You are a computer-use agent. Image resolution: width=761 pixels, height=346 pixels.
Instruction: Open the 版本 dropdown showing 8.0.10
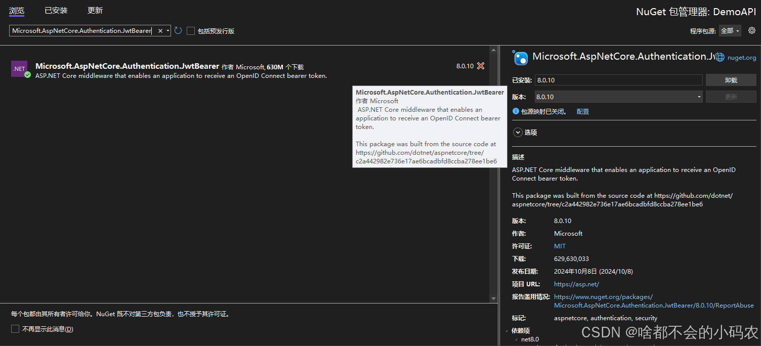618,97
